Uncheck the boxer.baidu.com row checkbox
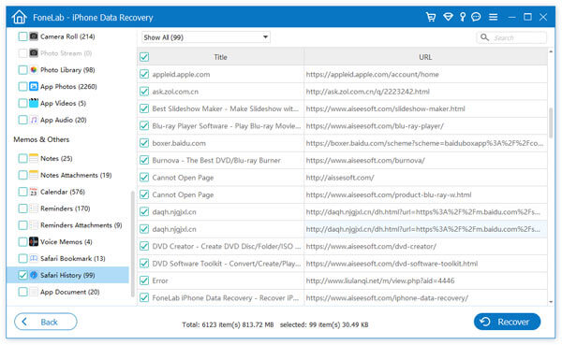This screenshot has width=562, height=345. point(144,143)
